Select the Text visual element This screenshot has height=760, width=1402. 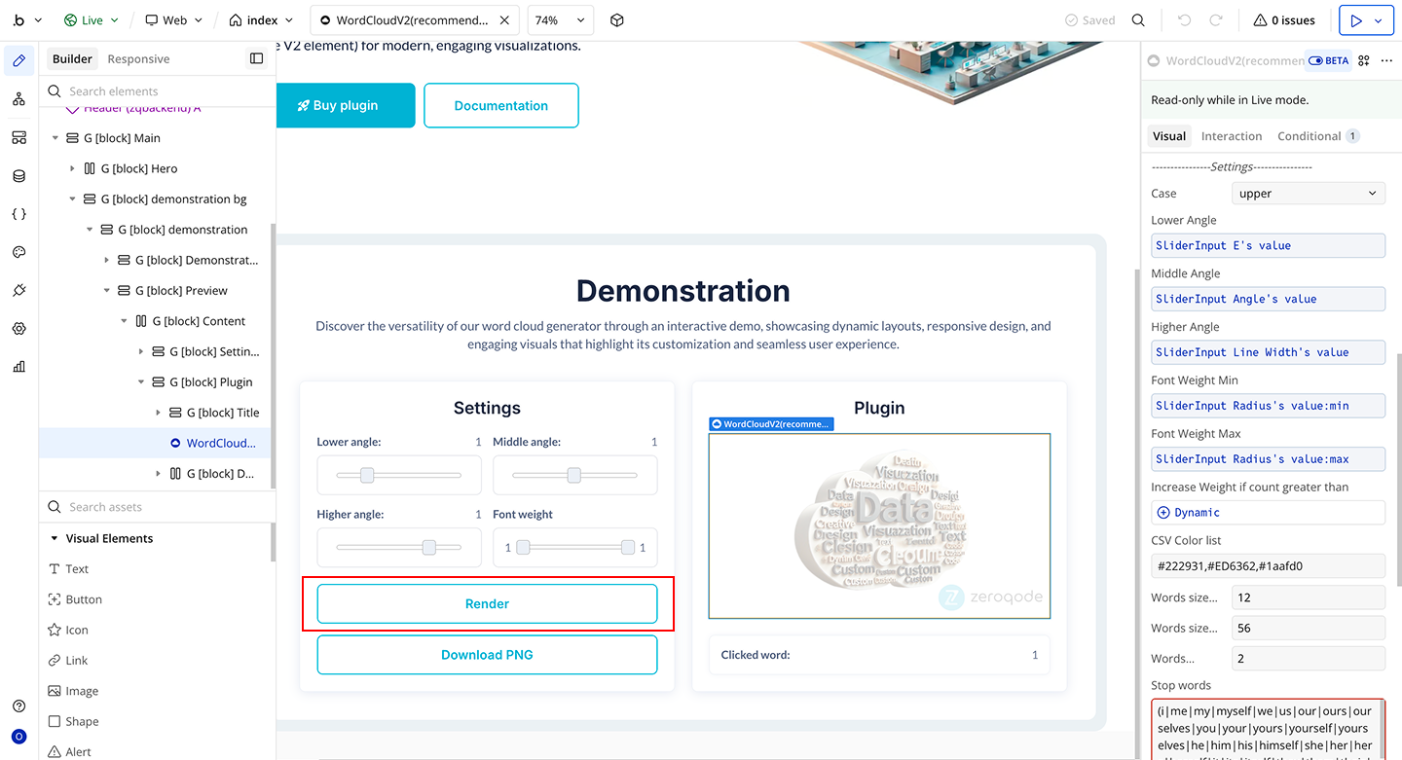(68, 569)
